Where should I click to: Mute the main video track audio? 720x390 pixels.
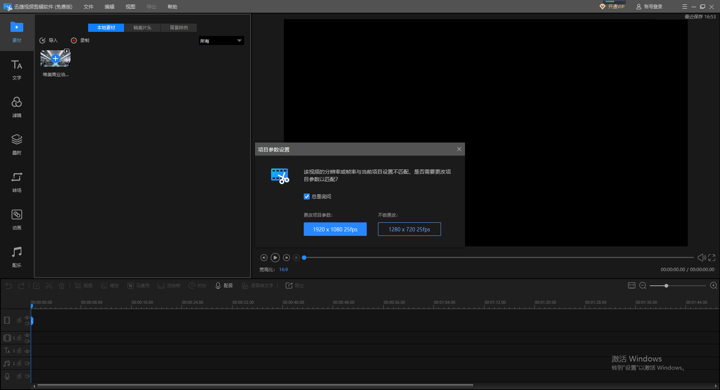pos(27,323)
